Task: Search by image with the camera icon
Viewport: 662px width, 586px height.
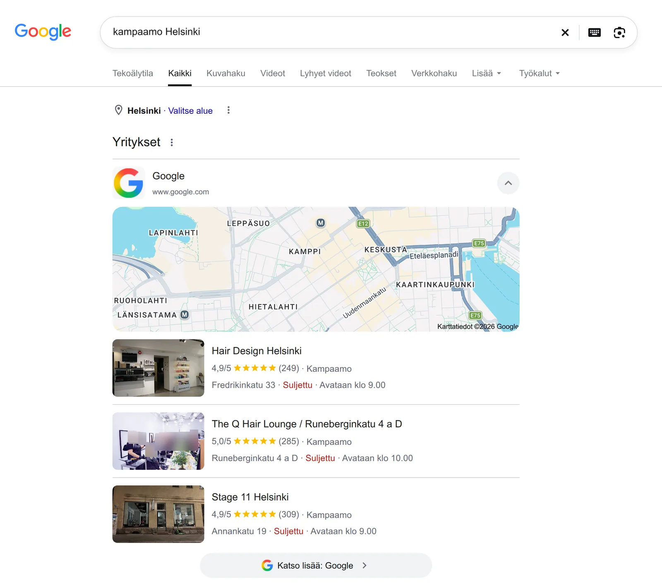Action: coord(619,32)
